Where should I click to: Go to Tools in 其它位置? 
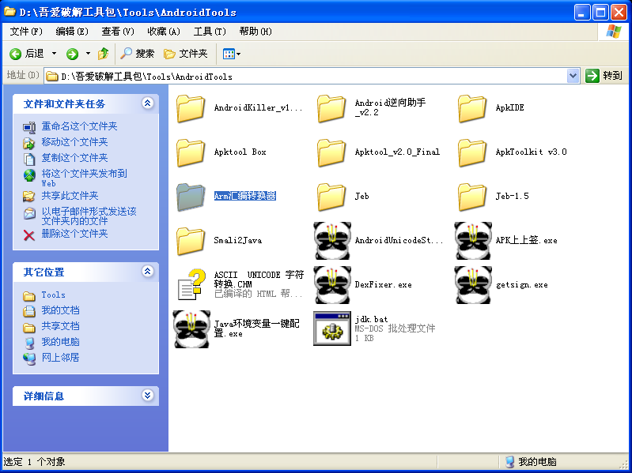(x=53, y=295)
